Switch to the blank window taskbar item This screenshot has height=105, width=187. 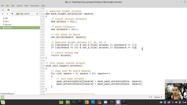click(x=112, y=102)
